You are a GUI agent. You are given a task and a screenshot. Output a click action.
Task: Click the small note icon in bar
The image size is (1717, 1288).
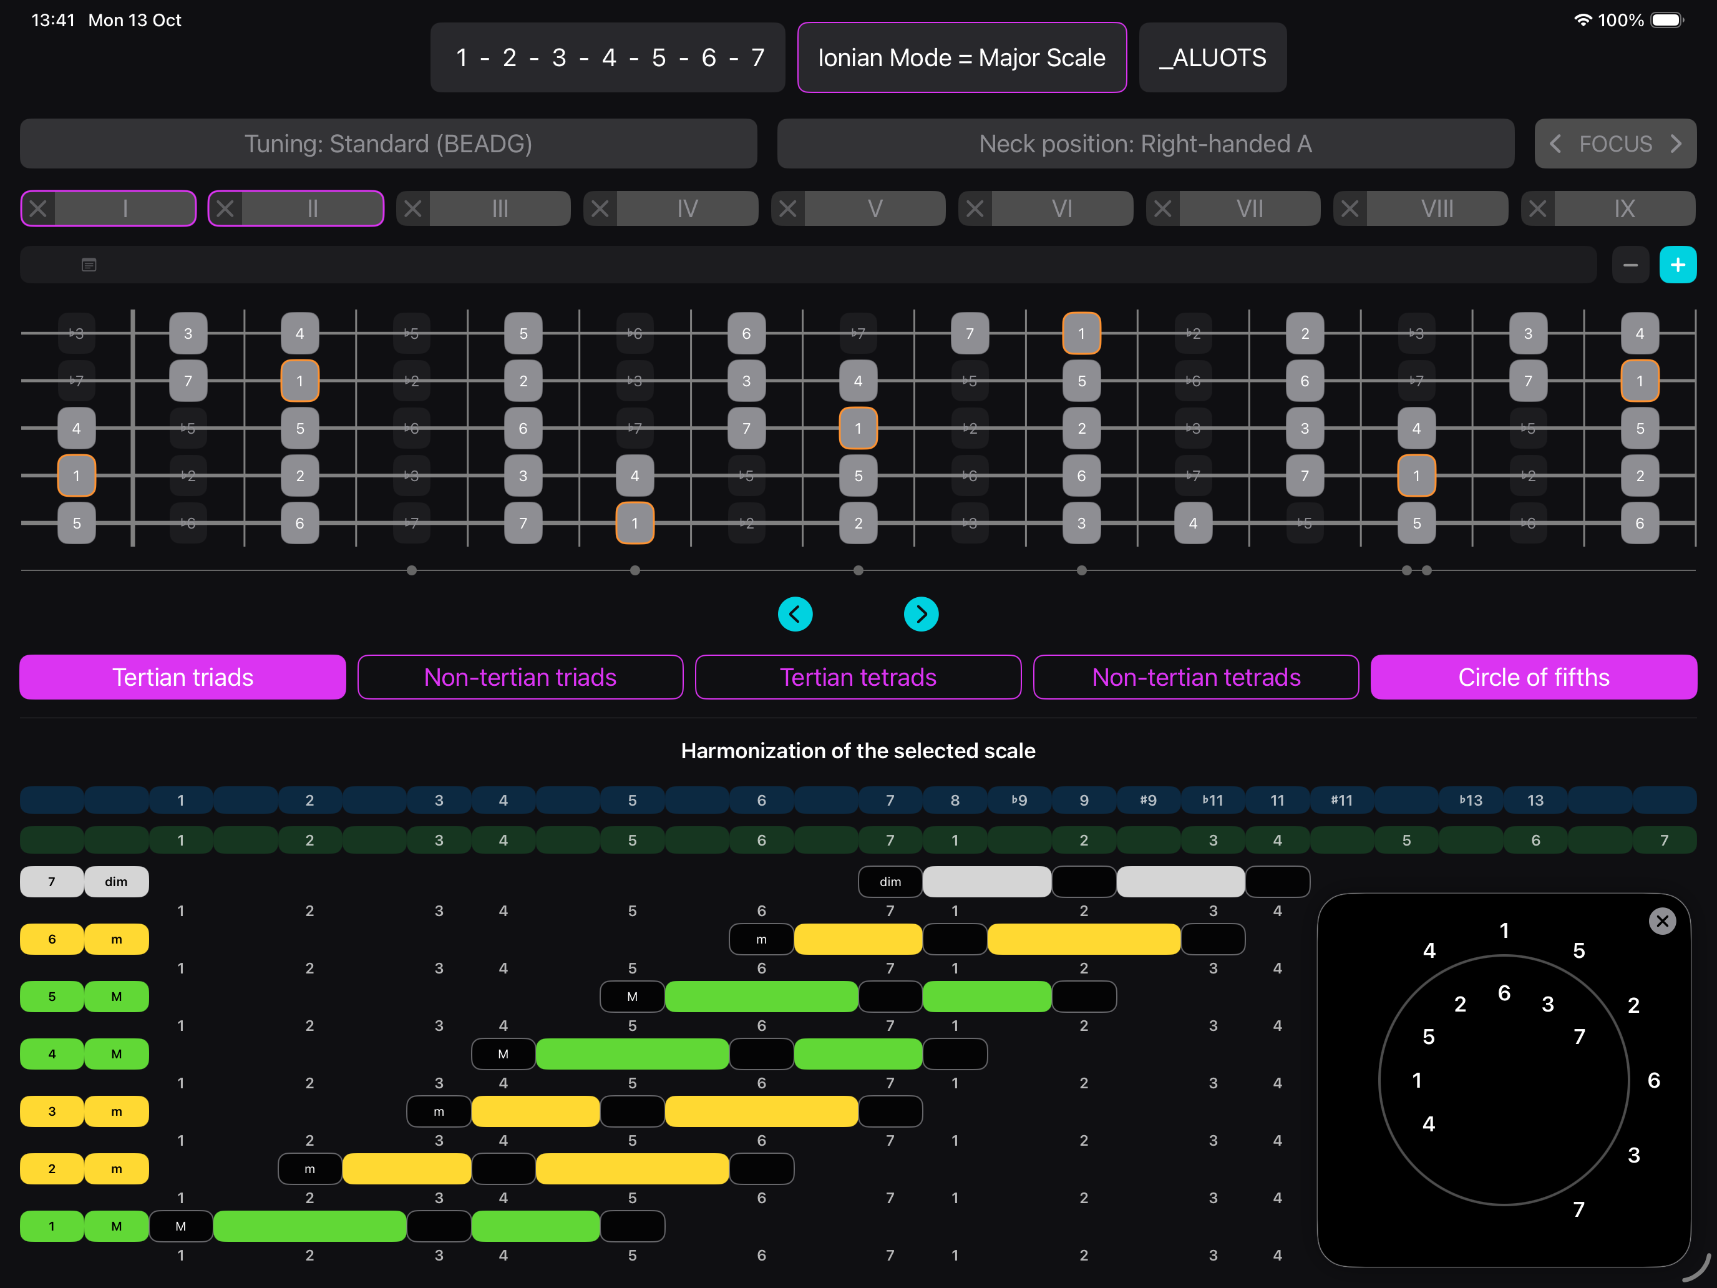click(89, 265)
